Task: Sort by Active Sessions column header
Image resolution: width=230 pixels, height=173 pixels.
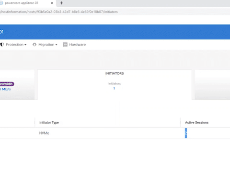Action: (x=196, y=123)
